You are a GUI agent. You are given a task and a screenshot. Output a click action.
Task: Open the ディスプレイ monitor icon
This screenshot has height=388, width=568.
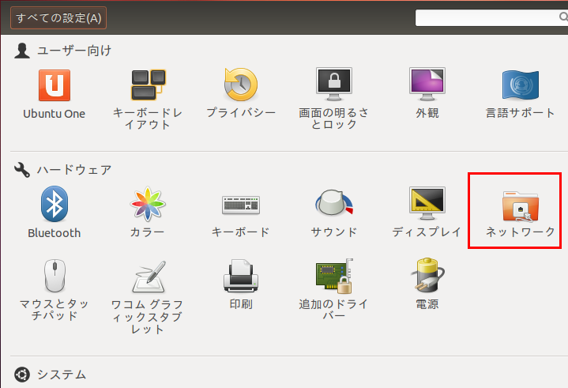pyautogui.click(x=427, y=203)
